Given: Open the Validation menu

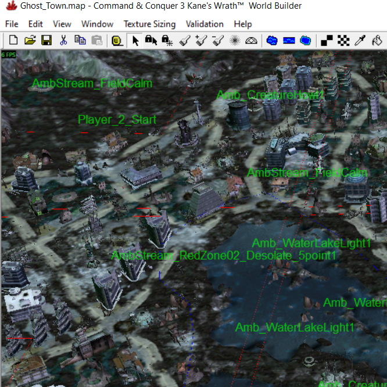Looking at the screenshot, I should pos(205,24).
